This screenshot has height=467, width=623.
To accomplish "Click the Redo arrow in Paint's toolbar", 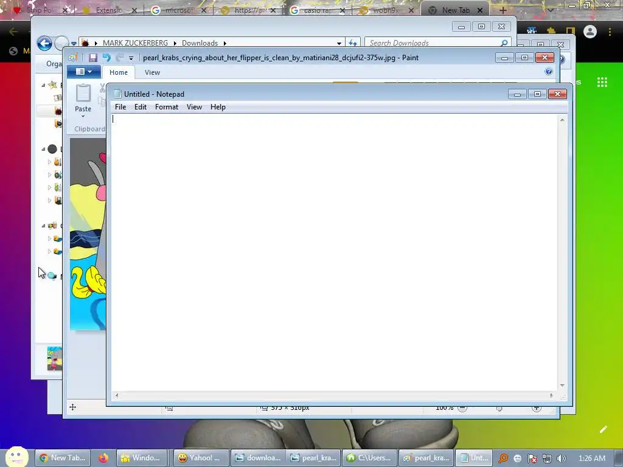I will [120, 58].
